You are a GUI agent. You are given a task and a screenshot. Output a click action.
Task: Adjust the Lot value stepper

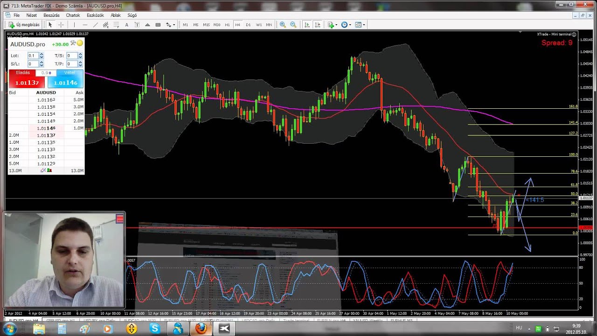click(42, 56)
